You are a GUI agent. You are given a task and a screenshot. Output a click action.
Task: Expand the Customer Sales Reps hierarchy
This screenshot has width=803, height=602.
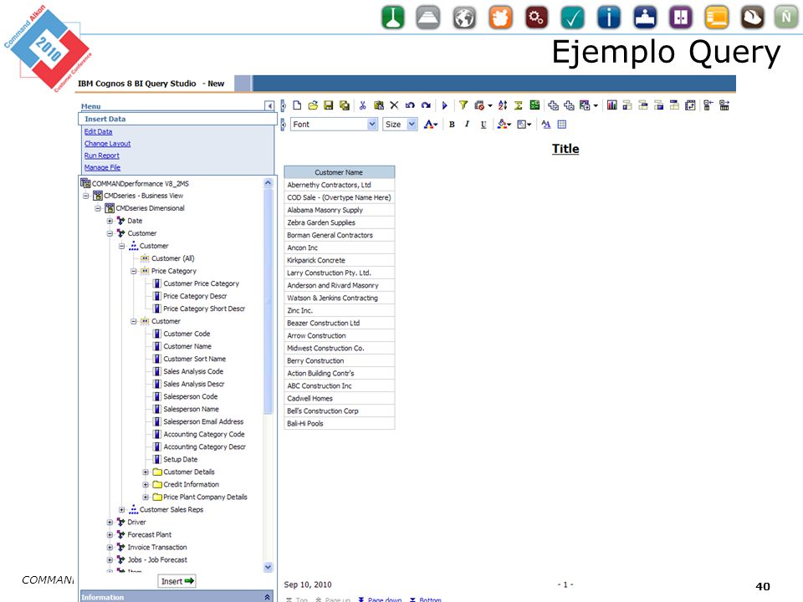[122, 510]
